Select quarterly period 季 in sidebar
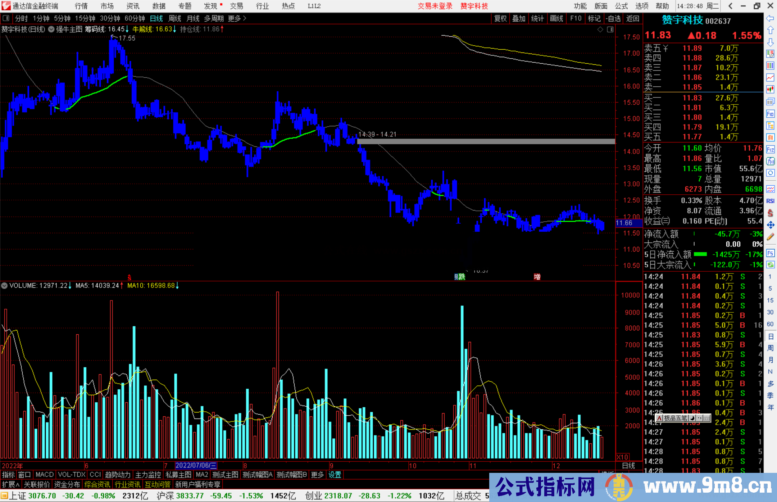 click(770, 396)
